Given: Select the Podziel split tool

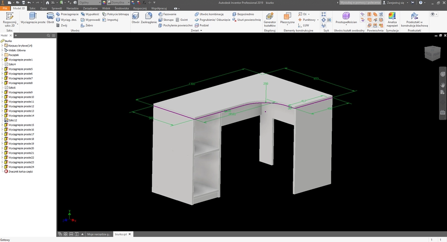Looking at the screenshot, I should [x=202, y=26].
